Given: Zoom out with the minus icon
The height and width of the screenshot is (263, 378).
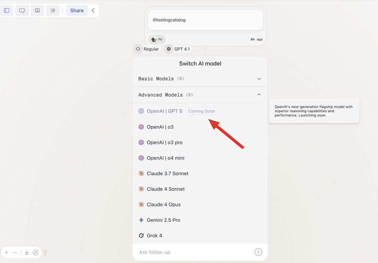Looking at the screenshot, I should pos(15,252).
